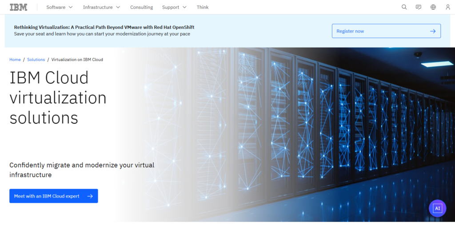Image resolution: width=455 pixels, height=226 pixels.
Task: Click the IBM Cloud virtualization solutions heading
Action: click(x=58, y=98)
